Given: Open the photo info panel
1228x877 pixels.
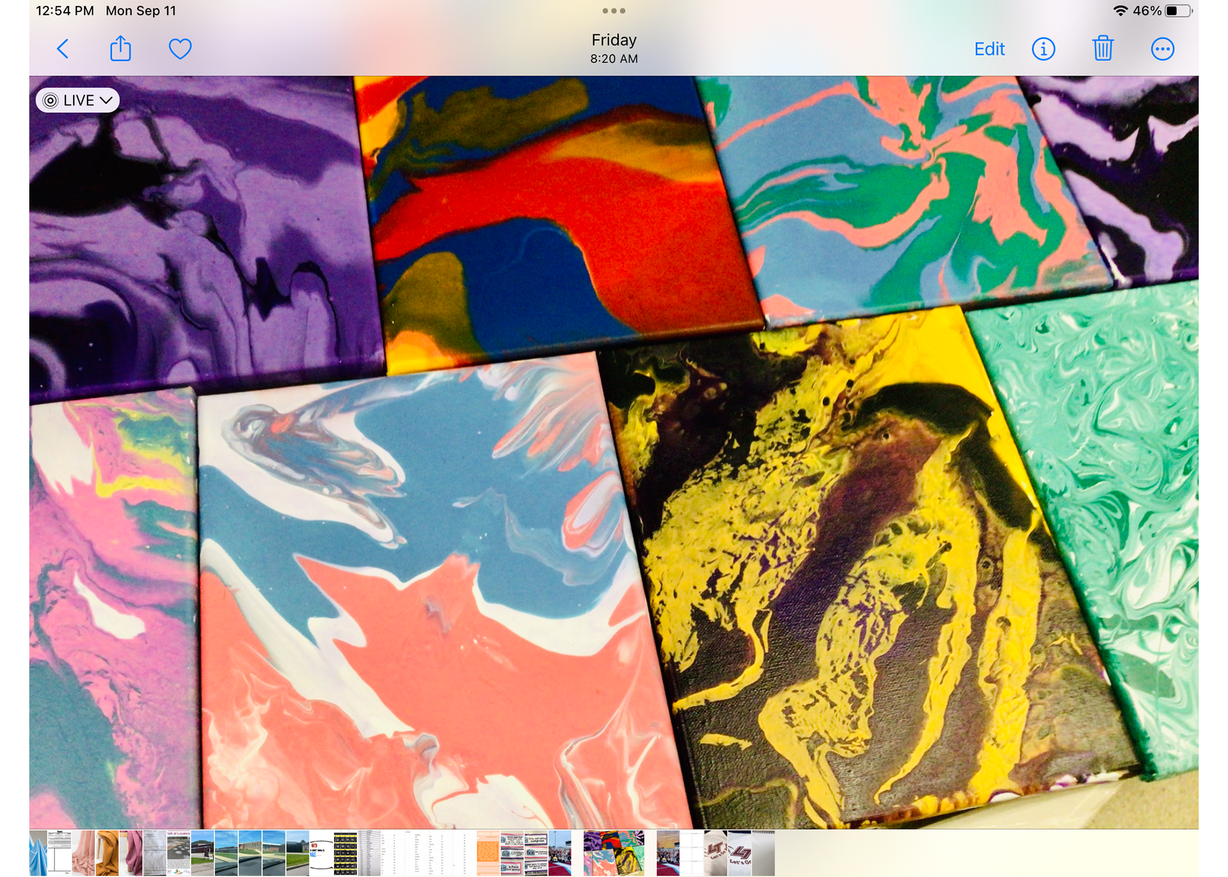Looking at the screenshot, I should [x=1043, y=49].
